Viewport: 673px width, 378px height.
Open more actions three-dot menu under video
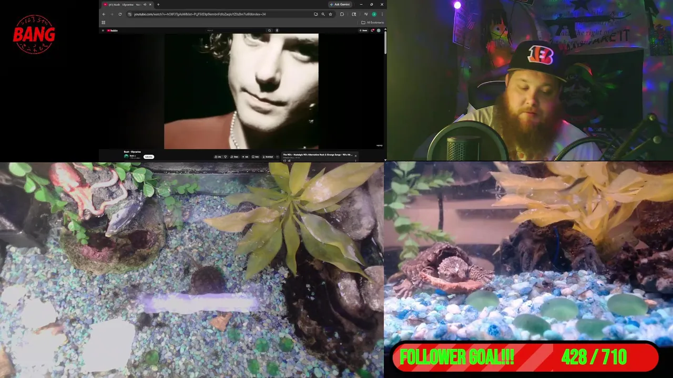click(x=278, y=156)
